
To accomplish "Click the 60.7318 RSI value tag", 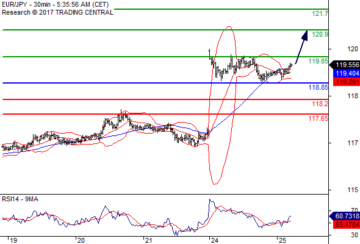I will coord(345,216).
